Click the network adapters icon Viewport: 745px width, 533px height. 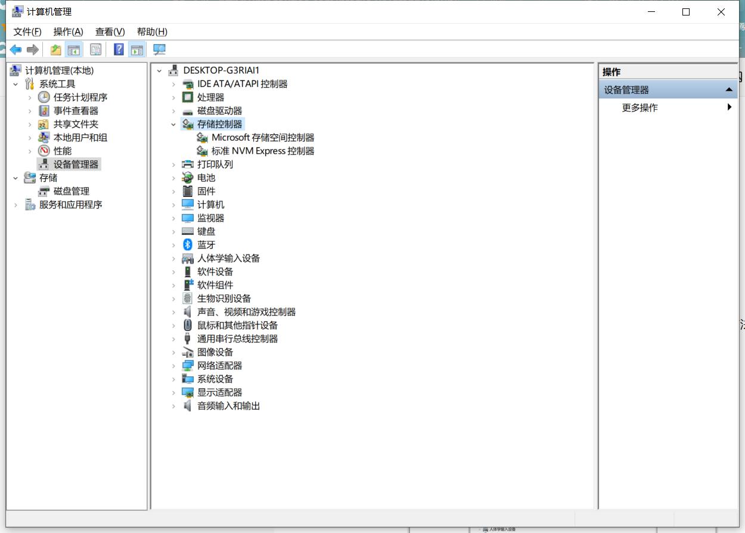(x=188, y=365)
